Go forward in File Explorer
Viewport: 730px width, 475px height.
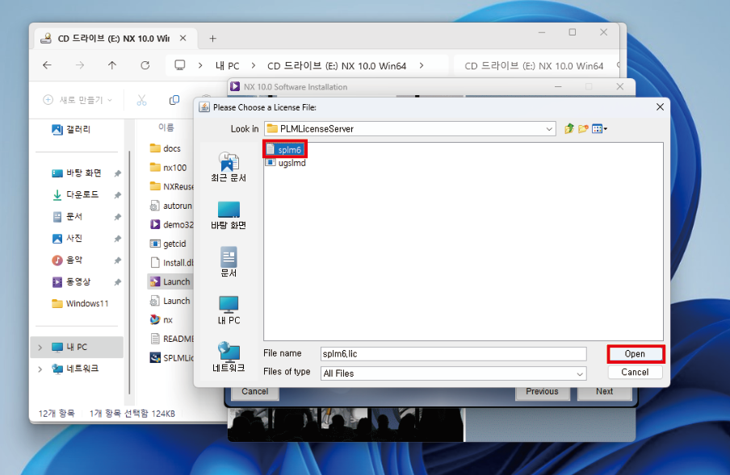click(x=80, y=65)
